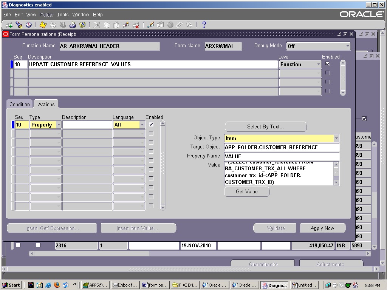Click the Select By Text button
Screen dimensions: 387x290
[x=266, y=127]
